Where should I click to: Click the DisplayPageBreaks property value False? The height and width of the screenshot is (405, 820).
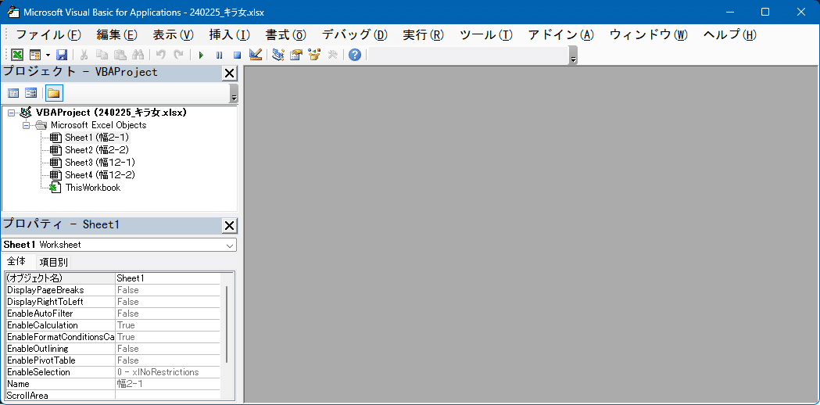coord(167,290)
